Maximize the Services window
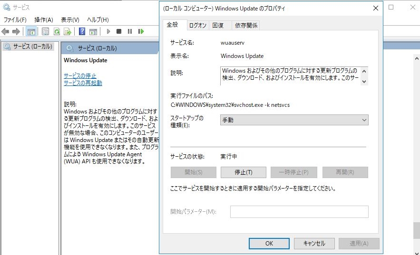 pyautogui.click(x=391, y=8)
